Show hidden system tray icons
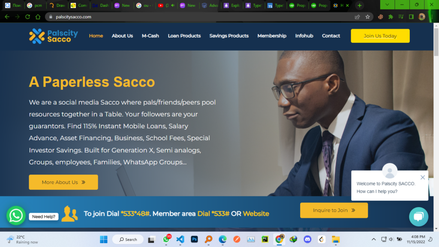Screen dimensions: 439x247 [x=373, y=239]
